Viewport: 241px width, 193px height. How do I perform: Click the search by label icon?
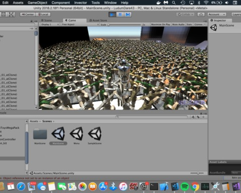(x=198, y=117)
